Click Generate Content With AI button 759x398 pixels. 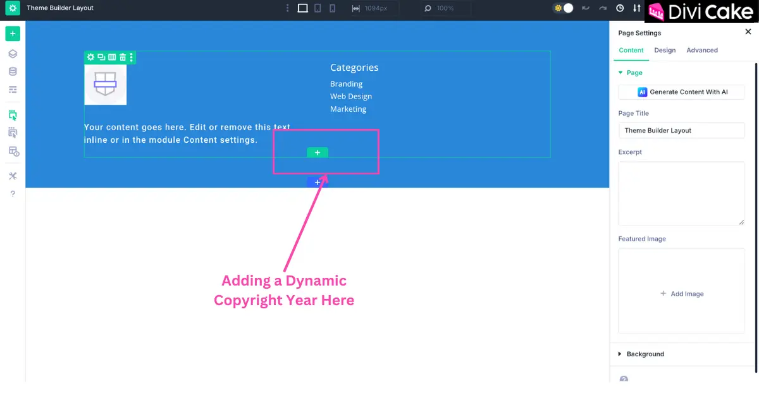tap(681, 92)
